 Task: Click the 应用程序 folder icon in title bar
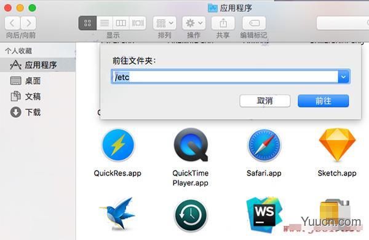[x=213, y=8]
